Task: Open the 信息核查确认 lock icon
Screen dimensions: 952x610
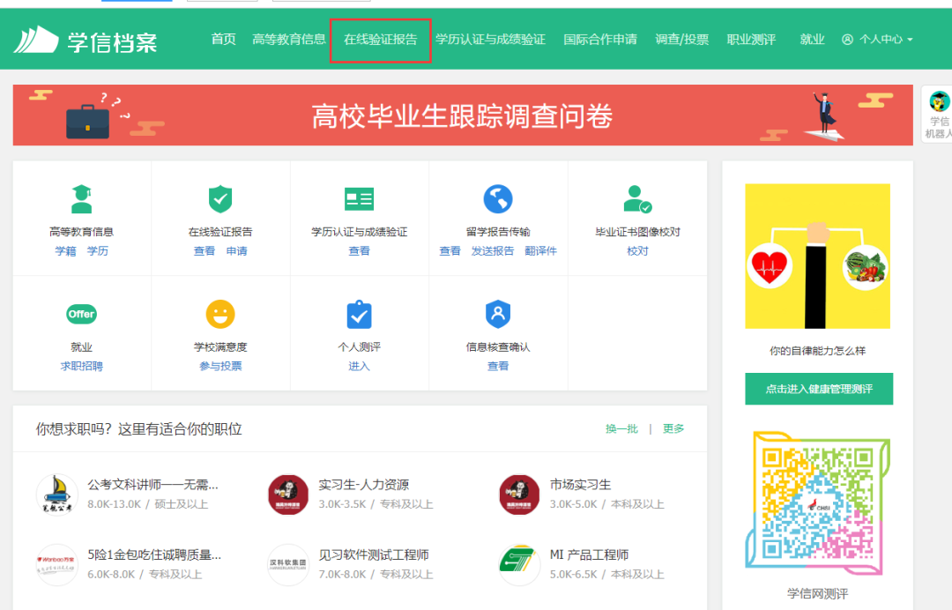Action: pyautogui.click(x=497, y=314)
